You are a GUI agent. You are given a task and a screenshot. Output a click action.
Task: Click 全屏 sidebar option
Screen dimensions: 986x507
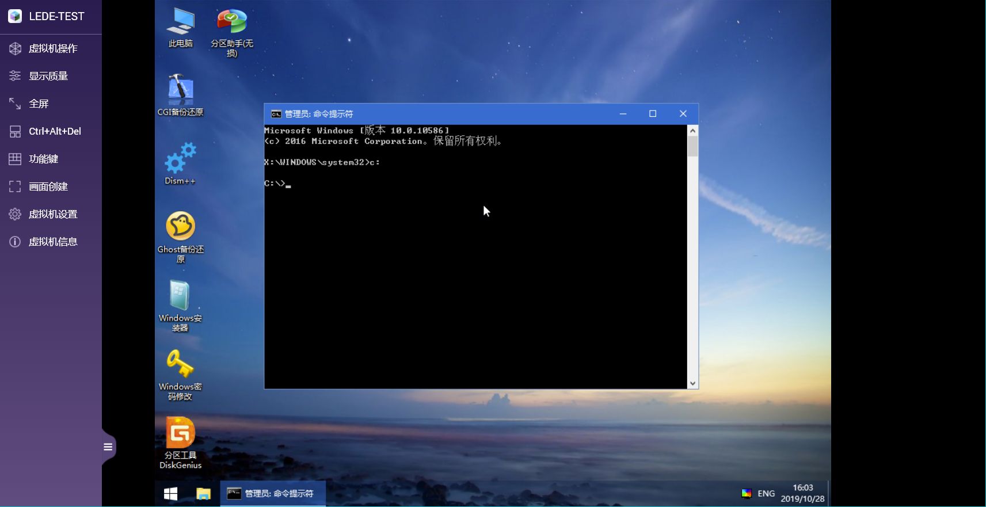coord(51,104)
